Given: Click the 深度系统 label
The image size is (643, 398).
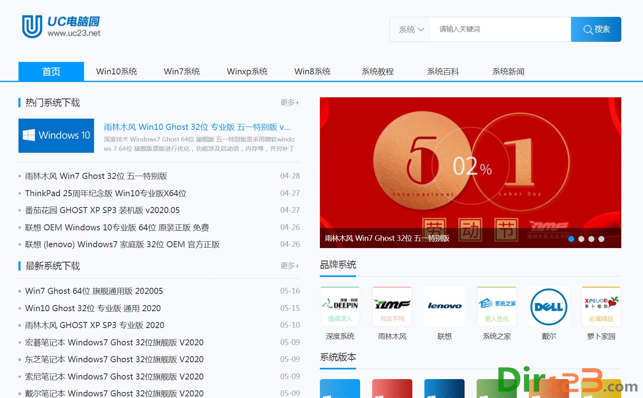Looking at the screenshot, I should 340,336.
